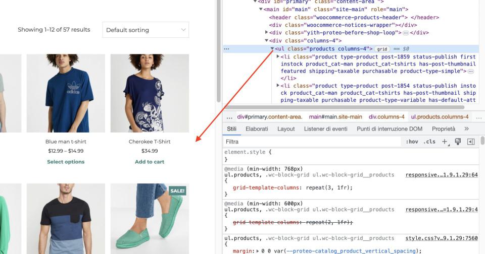Open responsive stylesheet link at line 1.9.1.29:64
The width and height of the screenshot is (485, 254).
(441, 175)
